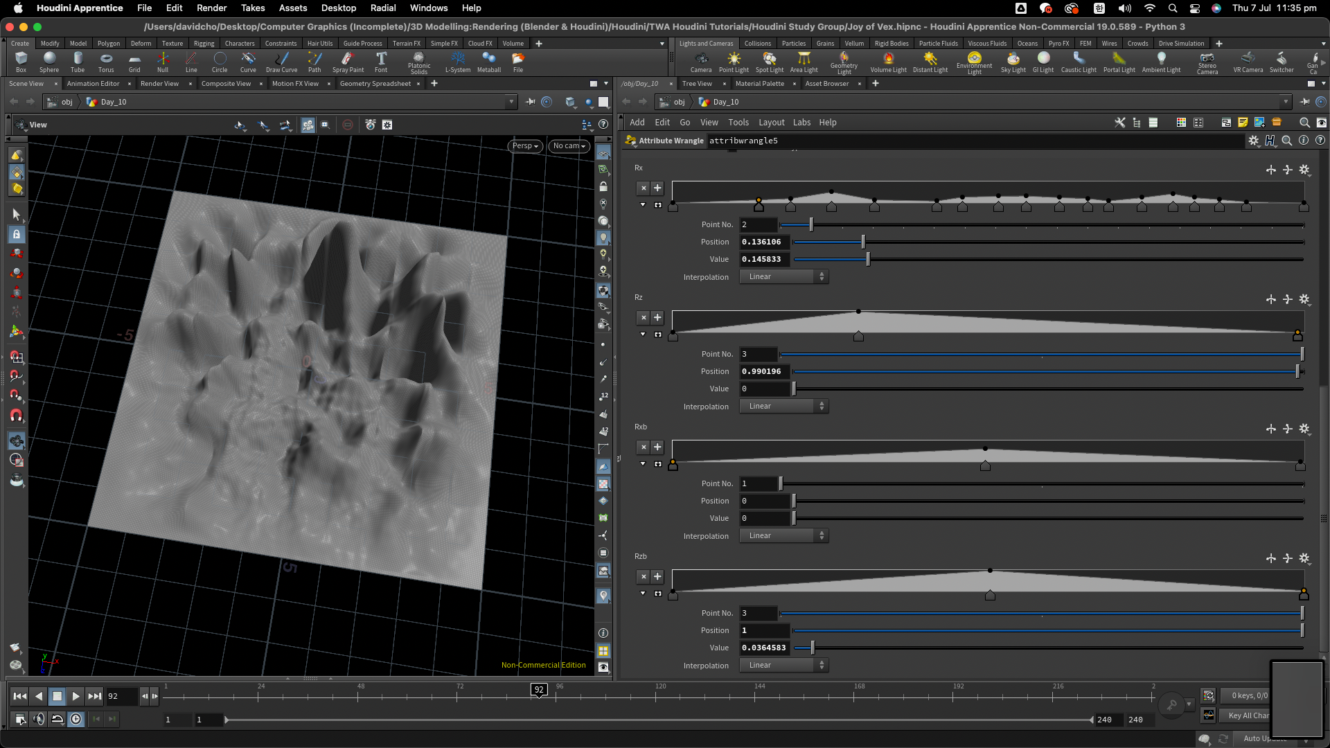Open the Lights and Cameras shelf tab
The image size is (1330, 748).
coord(706,44)
